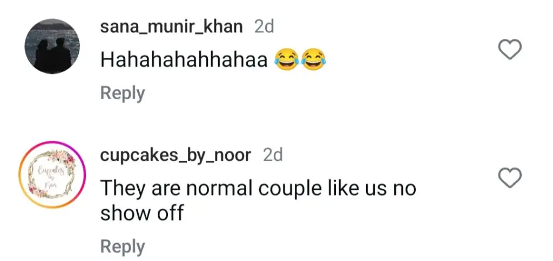Viewport: 553px width, 261px height.
Task: Like cupcakes_by_noor's comment with the heart
Action: (x=510, y=177)
